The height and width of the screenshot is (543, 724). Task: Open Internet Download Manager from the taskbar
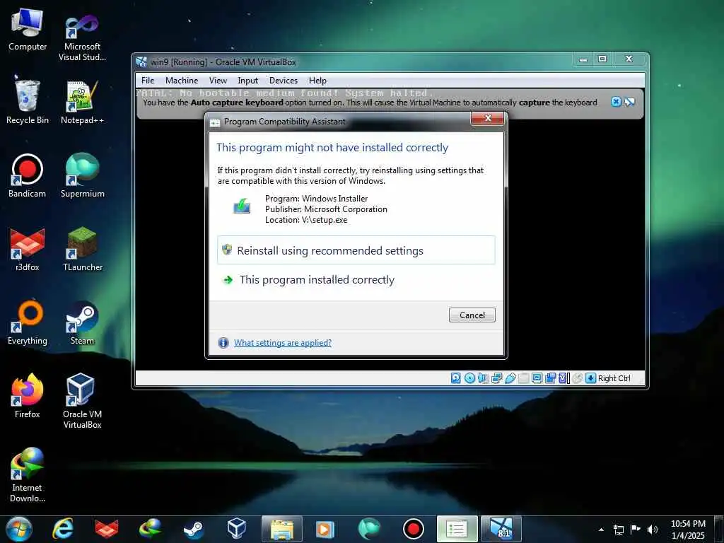coord(150,529)
